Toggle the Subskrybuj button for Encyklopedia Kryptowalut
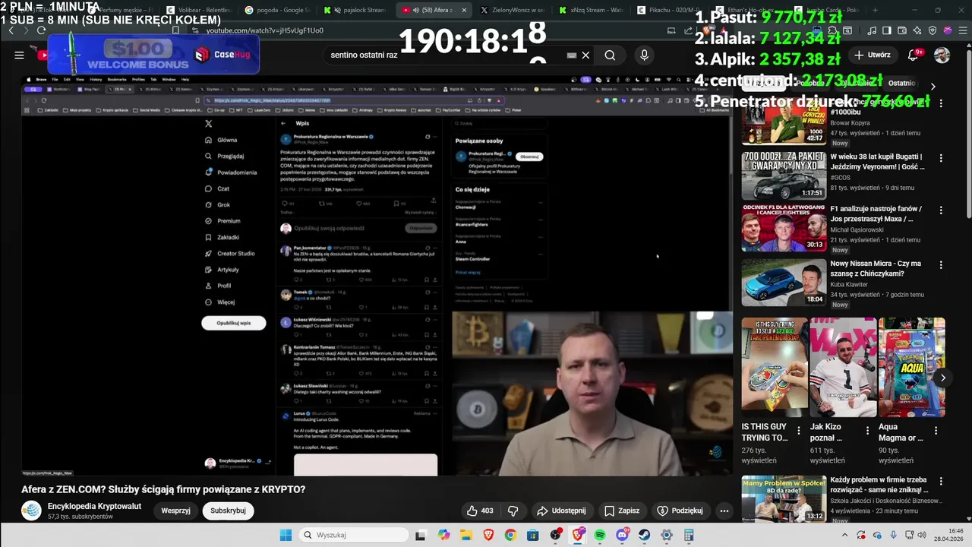 (228, 511)
